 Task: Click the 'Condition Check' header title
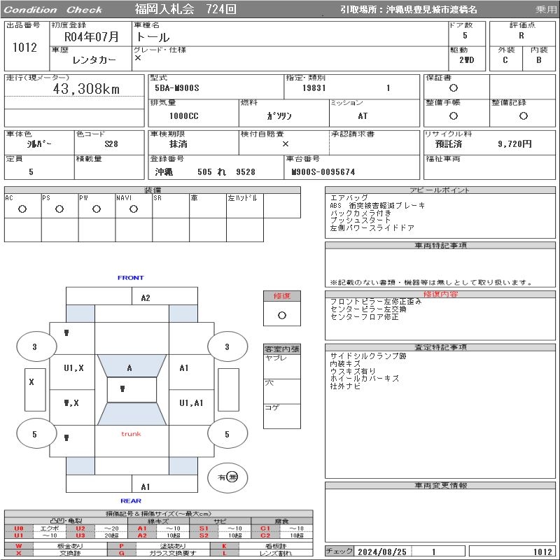point(53,10)
